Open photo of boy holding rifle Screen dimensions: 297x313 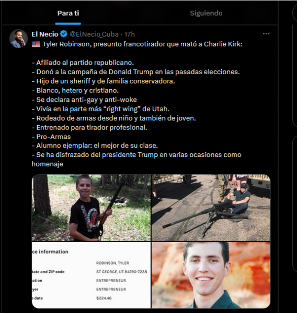coord(91,208)
